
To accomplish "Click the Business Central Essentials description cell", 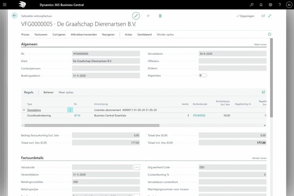I will pyautogui.click(x=110, y=115).
